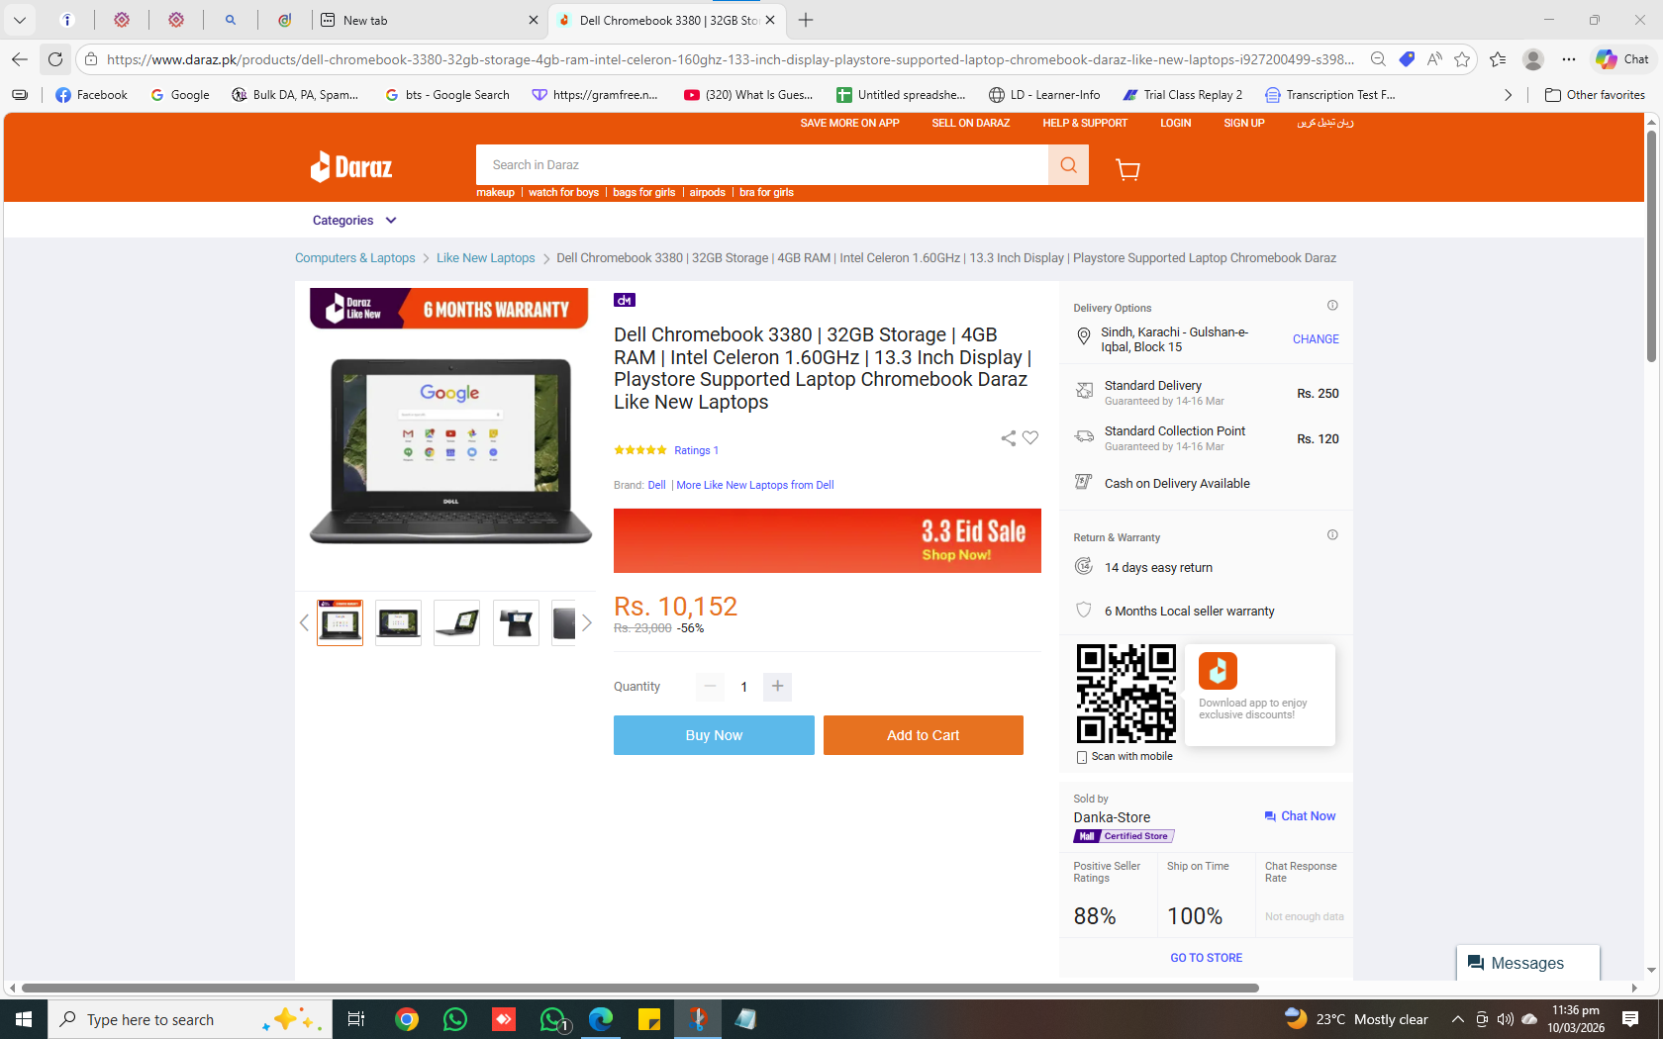Click LOGIN in top menu
The width and height of the screenshot is (1663, 1039).
(x=1175, y=123)
